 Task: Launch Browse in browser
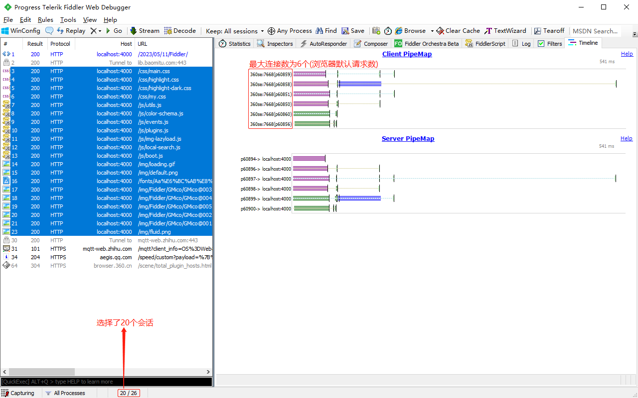[x=410, y=31]
